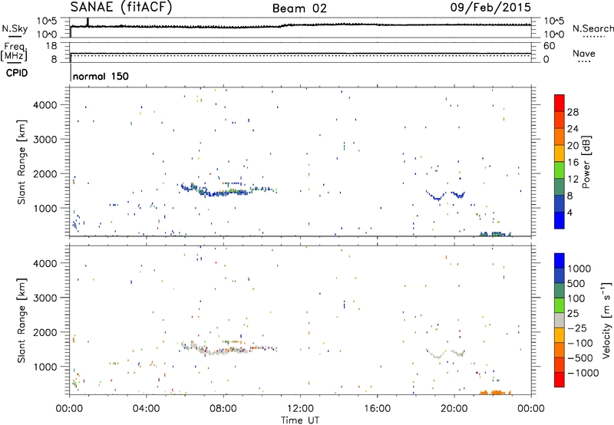614x425 pixels.
Task: Click the '1000' label on Velocity color bar
Action: [579, 269]
